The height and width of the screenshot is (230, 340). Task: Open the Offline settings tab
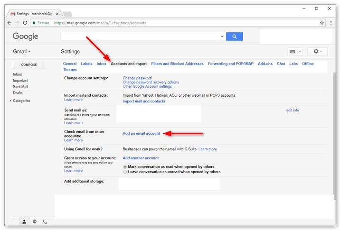click(308, 64)
